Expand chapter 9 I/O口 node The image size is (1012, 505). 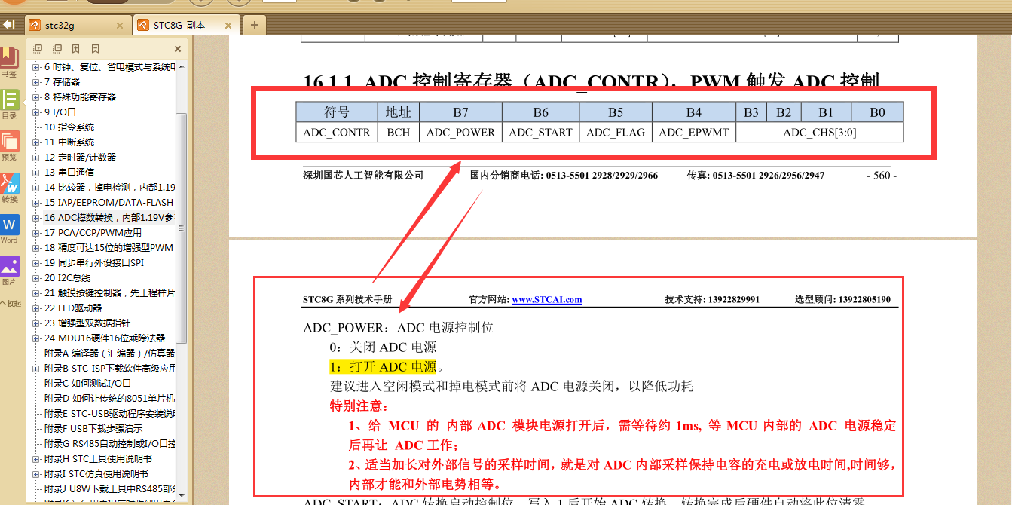[36, 112]
